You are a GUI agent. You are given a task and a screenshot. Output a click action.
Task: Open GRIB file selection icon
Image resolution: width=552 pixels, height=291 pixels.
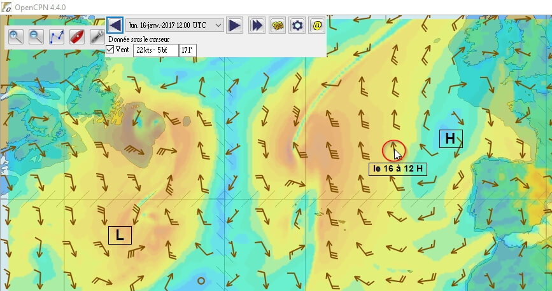click(x=278, y=25)
